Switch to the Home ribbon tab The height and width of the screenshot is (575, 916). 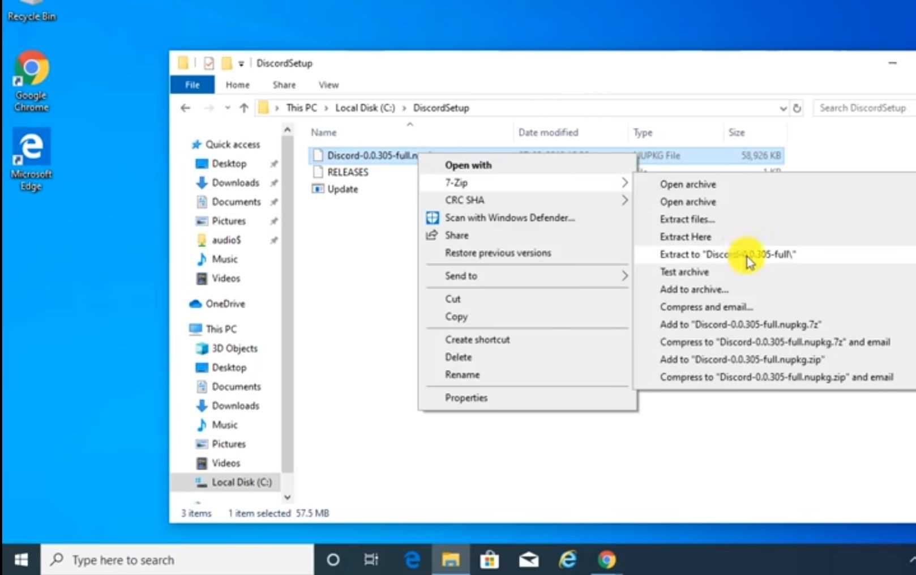[238, 84]
